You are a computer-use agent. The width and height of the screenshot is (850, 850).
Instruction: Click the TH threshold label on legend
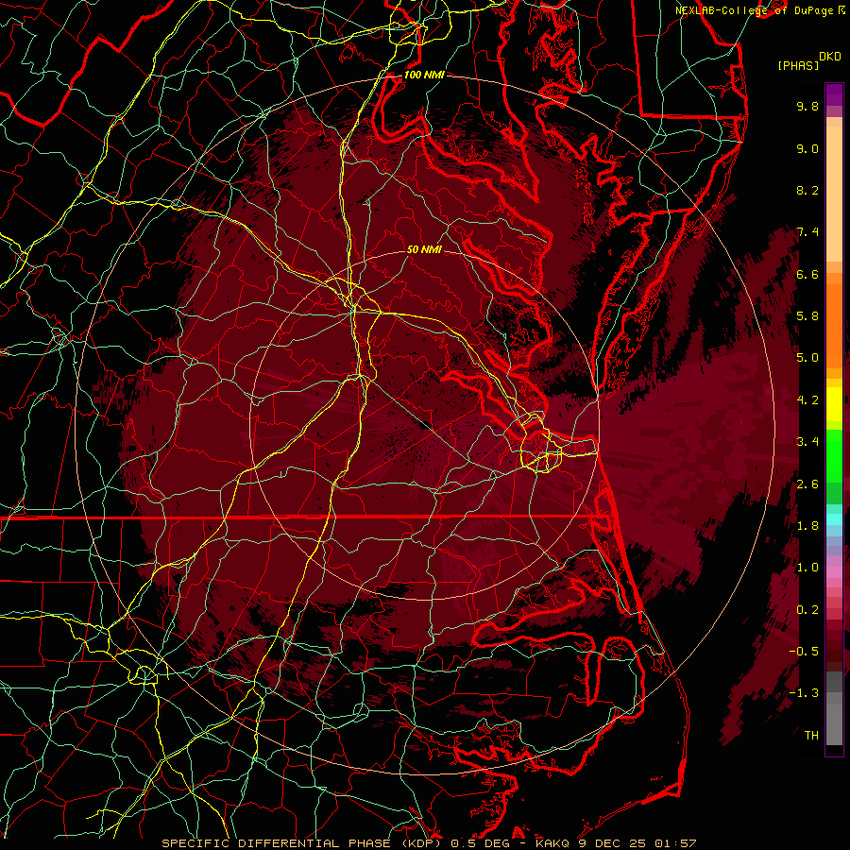coord(811,735)
